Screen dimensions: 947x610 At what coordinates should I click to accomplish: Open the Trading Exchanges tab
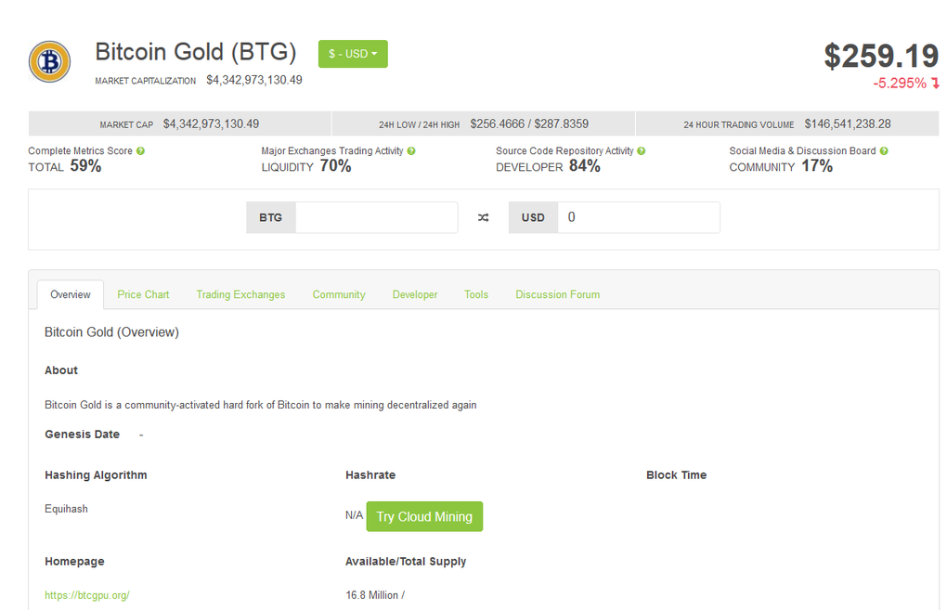pos(240,294)
